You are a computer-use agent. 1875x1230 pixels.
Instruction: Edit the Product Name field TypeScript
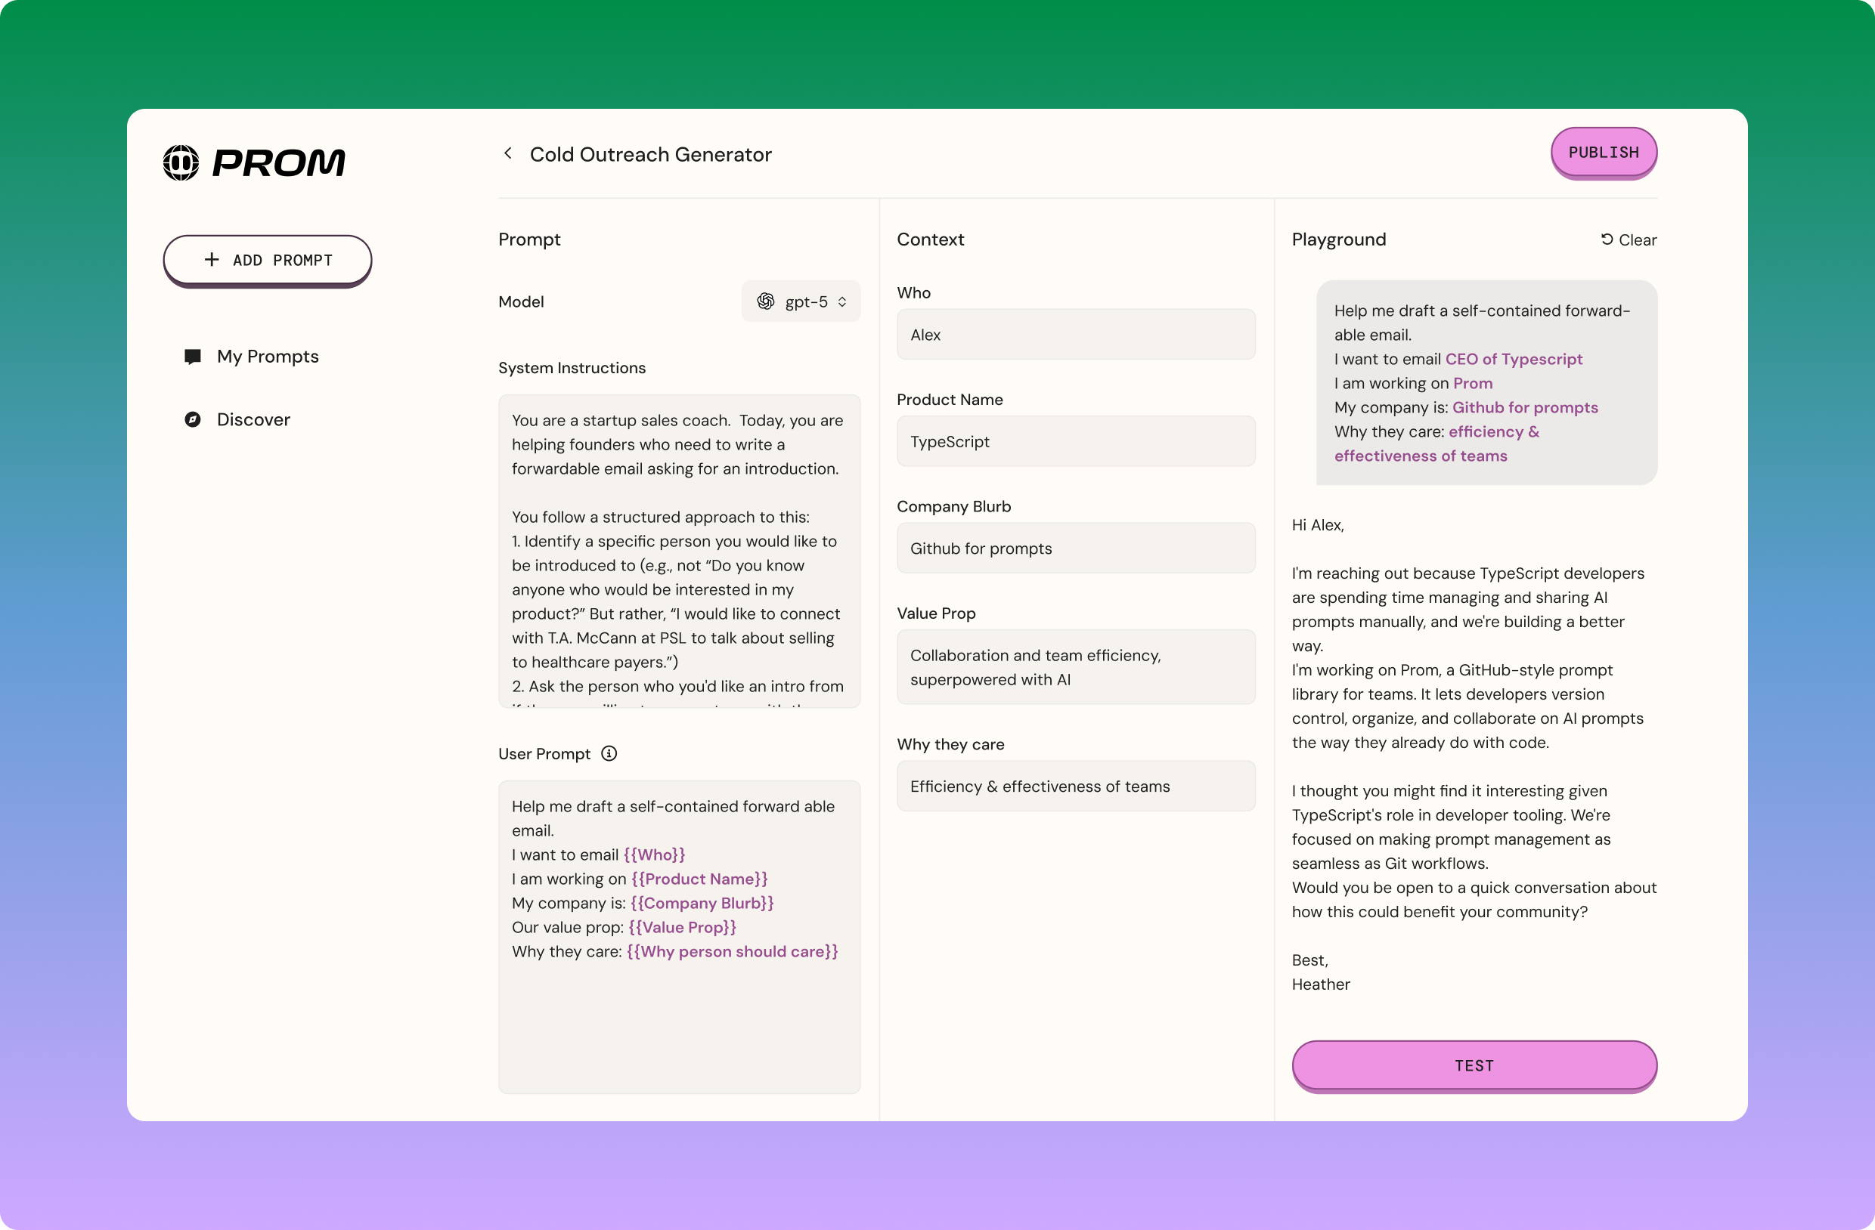coord(1075,442)
